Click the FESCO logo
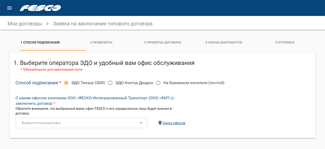The image size is (325, 149). [x=40, y=8]
